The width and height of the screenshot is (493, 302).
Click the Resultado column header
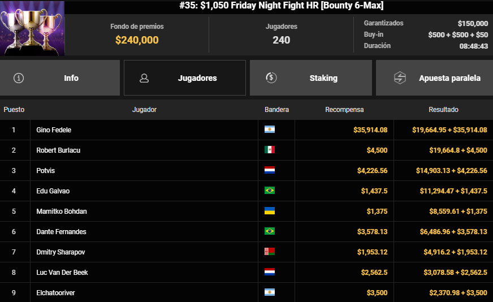[443, 110]
